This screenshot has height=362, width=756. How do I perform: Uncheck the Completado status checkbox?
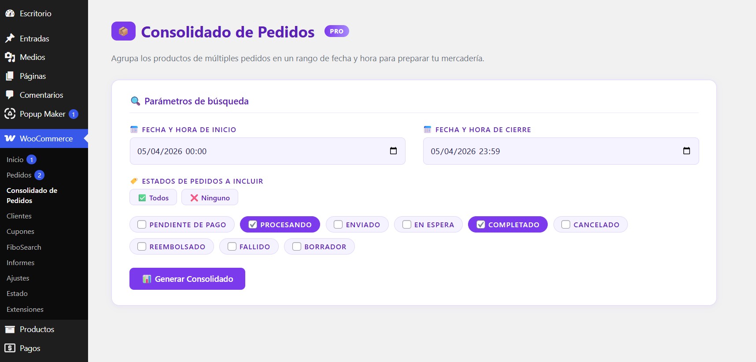pos(481,225)
